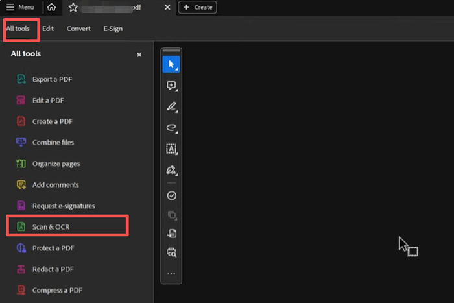The width and height of the screenshot is (454, 303).
Task: Open Create a PDF tool label
Action: click(53, 121)
